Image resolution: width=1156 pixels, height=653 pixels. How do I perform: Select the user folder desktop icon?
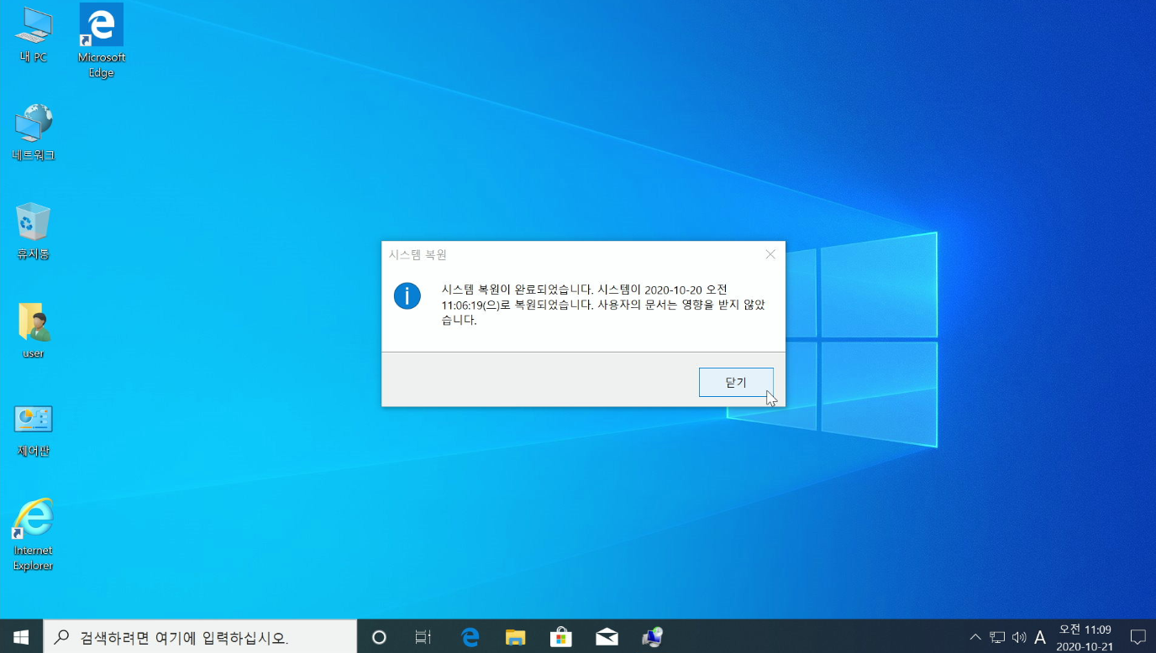coord(34,331)
